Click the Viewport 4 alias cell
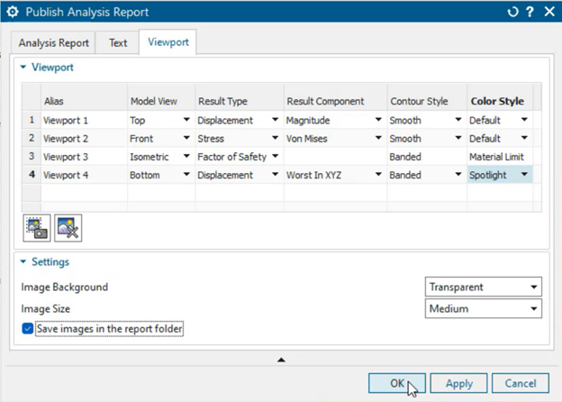This screenshot has width=562, height=402. click(x=85, y=175)
